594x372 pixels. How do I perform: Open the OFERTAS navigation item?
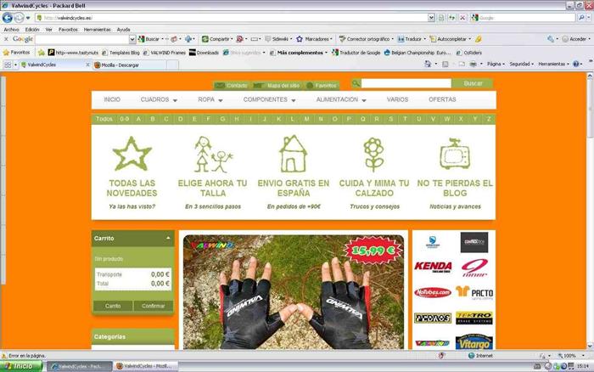tap(442, 99)
